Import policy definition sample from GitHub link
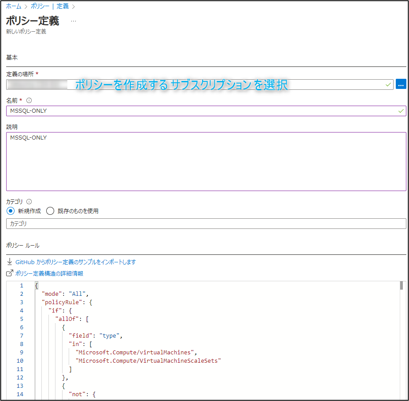 tap(76, 262)
